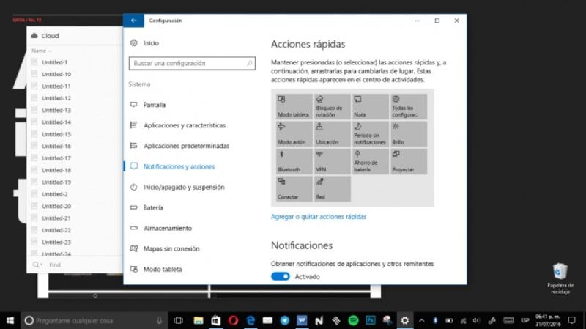Viewport: 586px width, 329px height.
Task: Click the Ahorro de batería tile
Action: tap(370, 161)
